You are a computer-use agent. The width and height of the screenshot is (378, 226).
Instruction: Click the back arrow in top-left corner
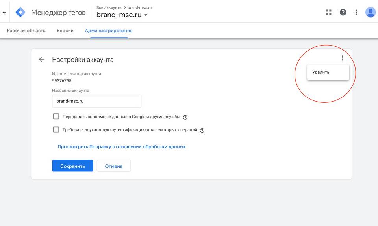(x=4, y=13)
